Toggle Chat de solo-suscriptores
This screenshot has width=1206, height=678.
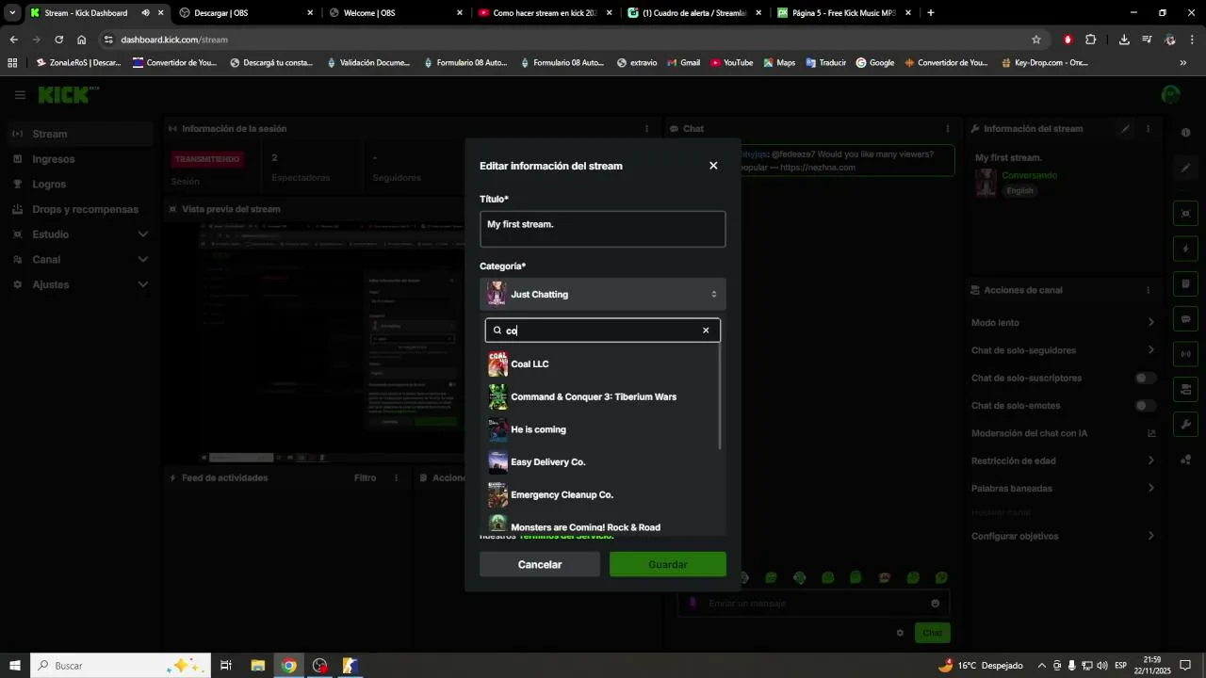[x=1145, y=378]
